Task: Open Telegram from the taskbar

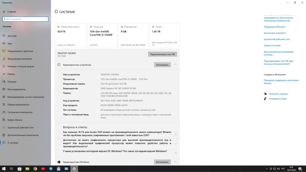Action: 51,169
